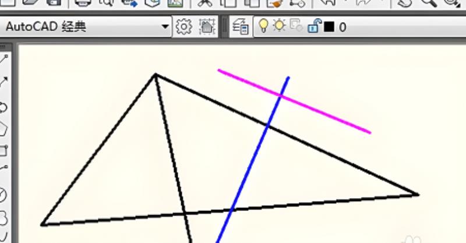The height and width of the screenshot is (243, 466).
Task: Click the Save floppy disk icon
Action: click(54, 3)
